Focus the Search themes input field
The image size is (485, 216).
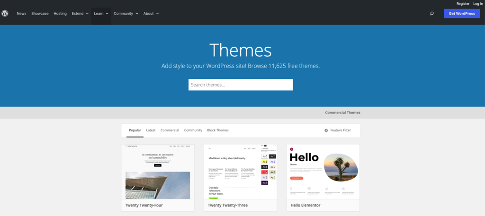coord(241,85)
